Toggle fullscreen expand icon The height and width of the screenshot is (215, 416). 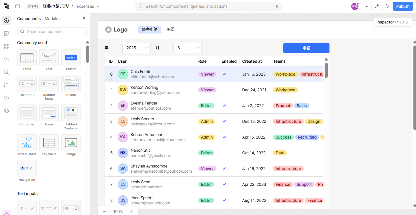377,6
